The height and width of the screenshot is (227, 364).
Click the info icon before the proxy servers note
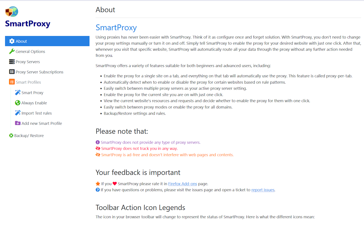point(98,142)
